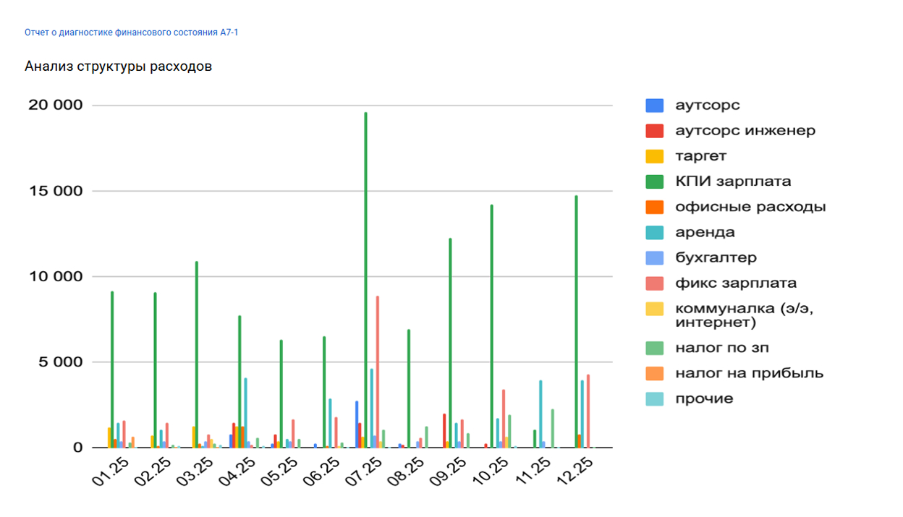Viewport: 903px width, 517px height.
Task: Click the коммуналка legend color swatch
Action: [655, 309]
